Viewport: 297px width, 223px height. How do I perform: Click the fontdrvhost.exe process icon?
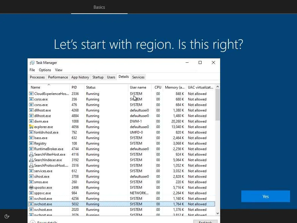coord(31,132)
